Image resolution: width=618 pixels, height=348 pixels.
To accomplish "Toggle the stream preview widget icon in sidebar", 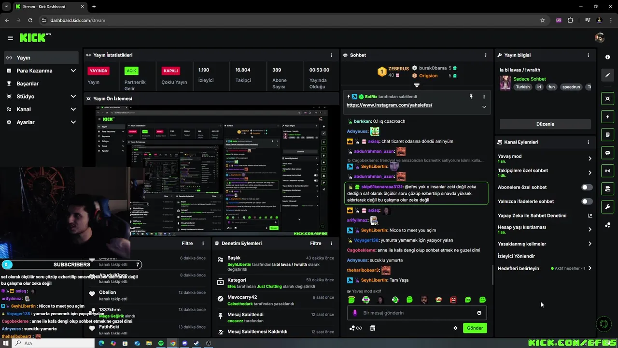I will click(x=607, y=99).
